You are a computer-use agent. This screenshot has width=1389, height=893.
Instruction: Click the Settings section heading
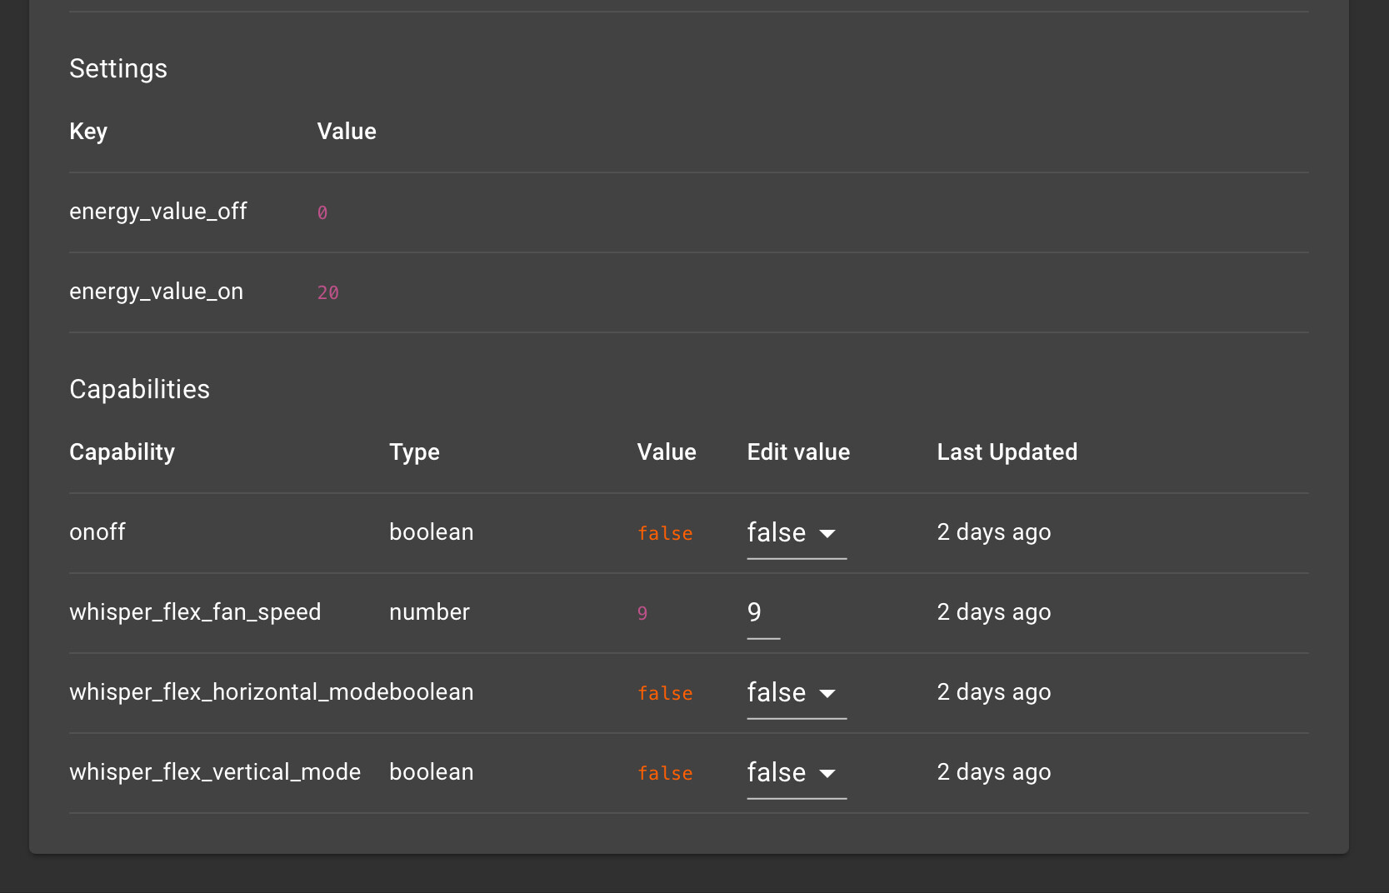118,68
